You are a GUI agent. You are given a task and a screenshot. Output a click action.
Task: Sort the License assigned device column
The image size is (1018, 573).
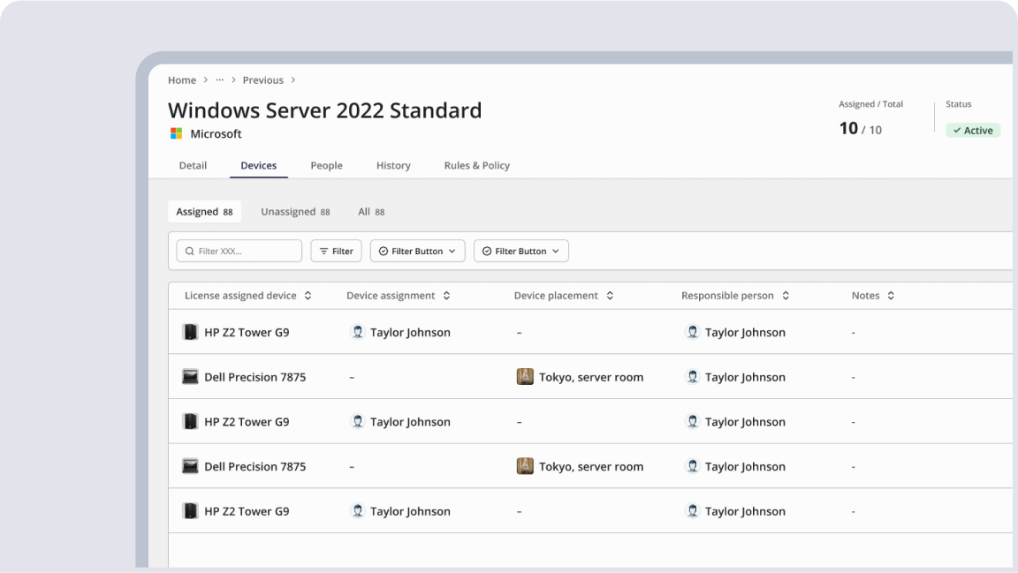point(308,295)
